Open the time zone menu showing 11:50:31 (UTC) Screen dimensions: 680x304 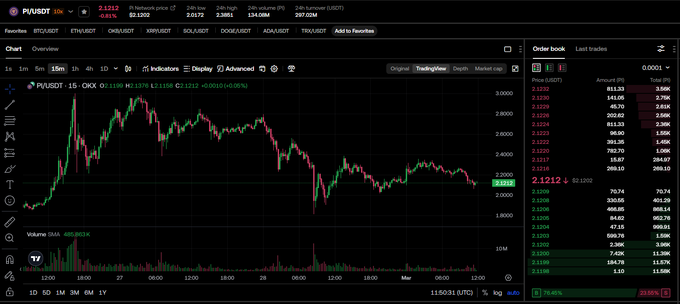point(451,292)
